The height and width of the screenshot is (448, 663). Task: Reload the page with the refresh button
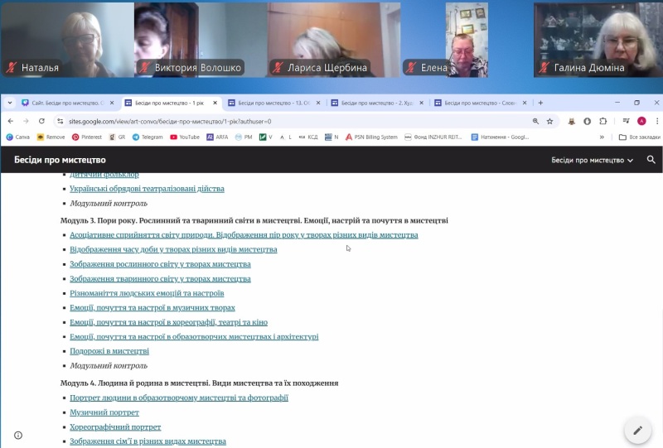tap(41, 121)
